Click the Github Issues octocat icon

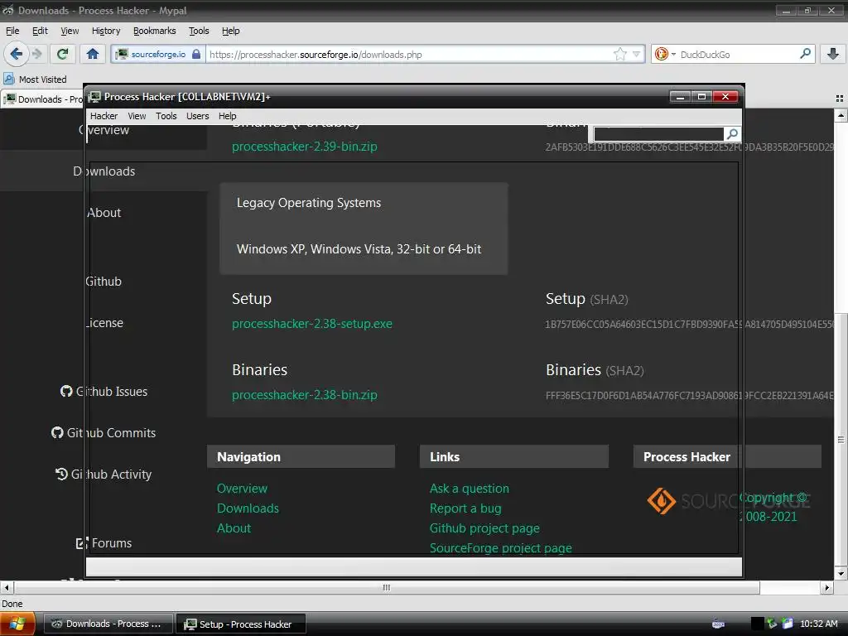point(66,391)
